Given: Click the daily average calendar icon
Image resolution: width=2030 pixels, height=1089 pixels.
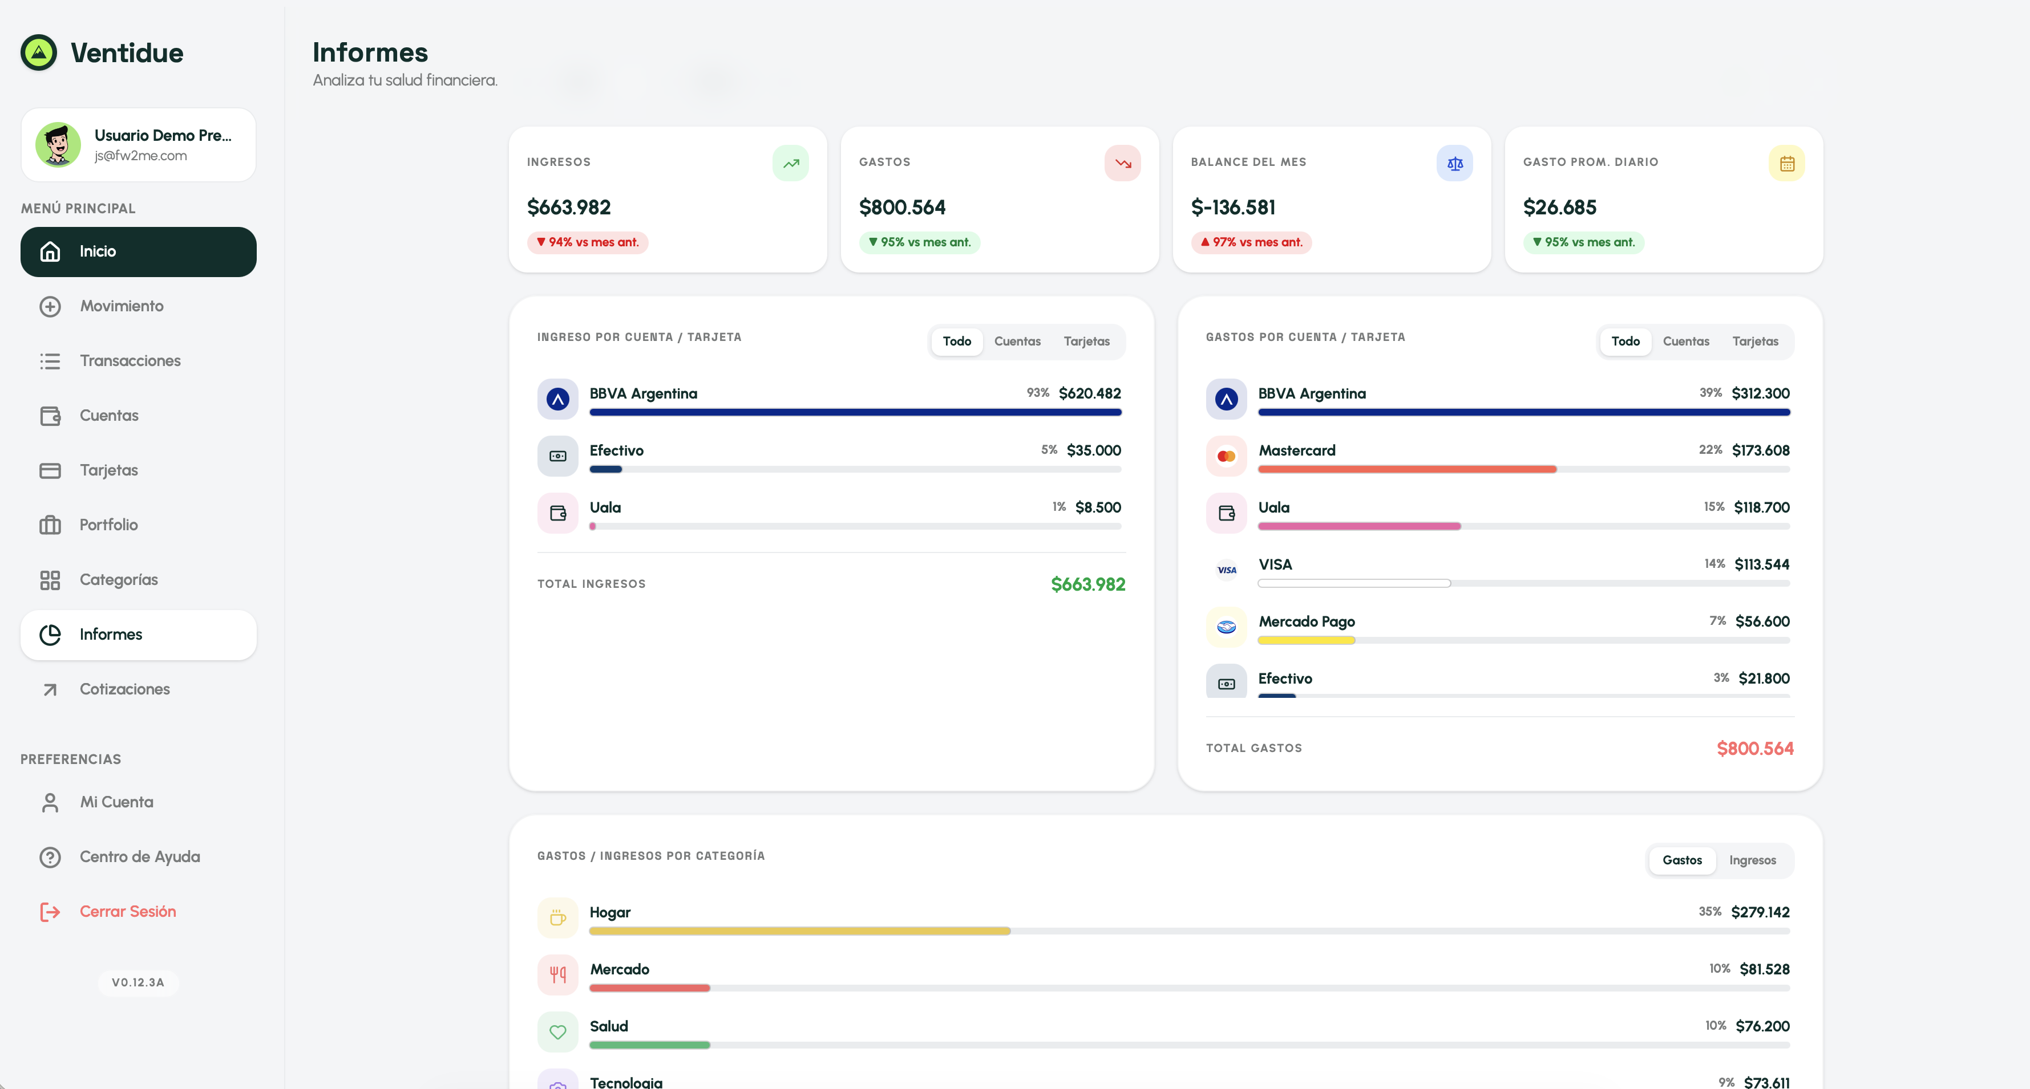Looking at the screenshot, I should point(1786,163).
